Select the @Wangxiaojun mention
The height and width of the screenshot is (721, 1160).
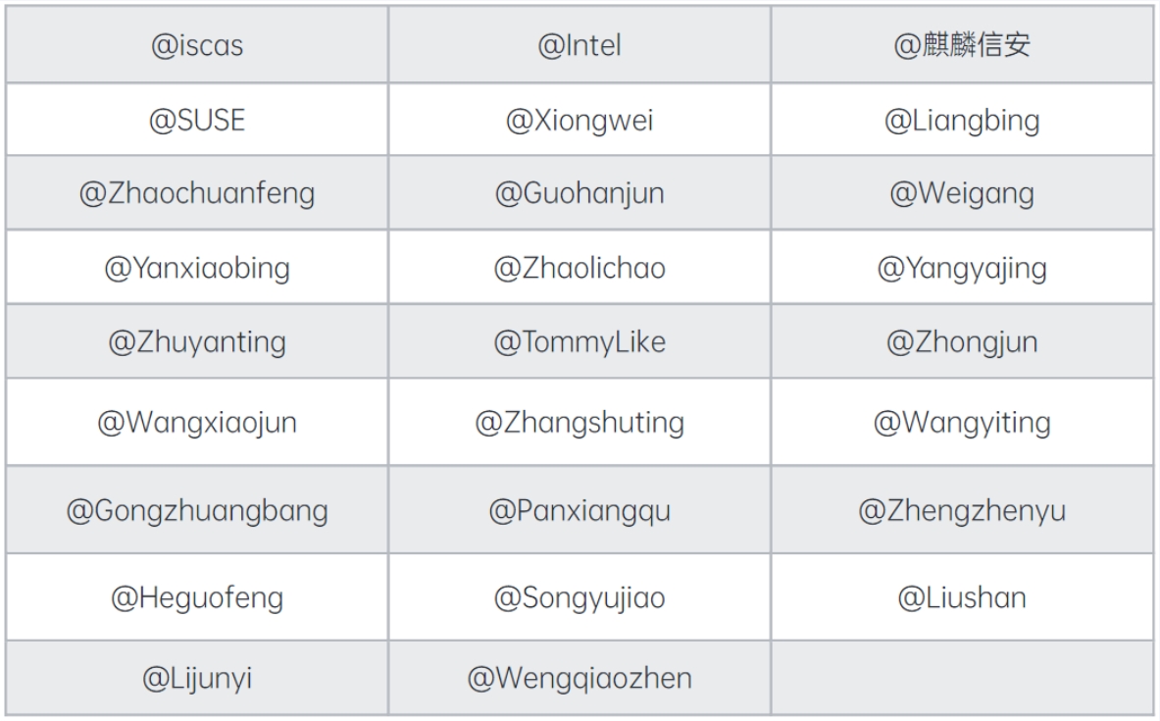pos(197,423)
